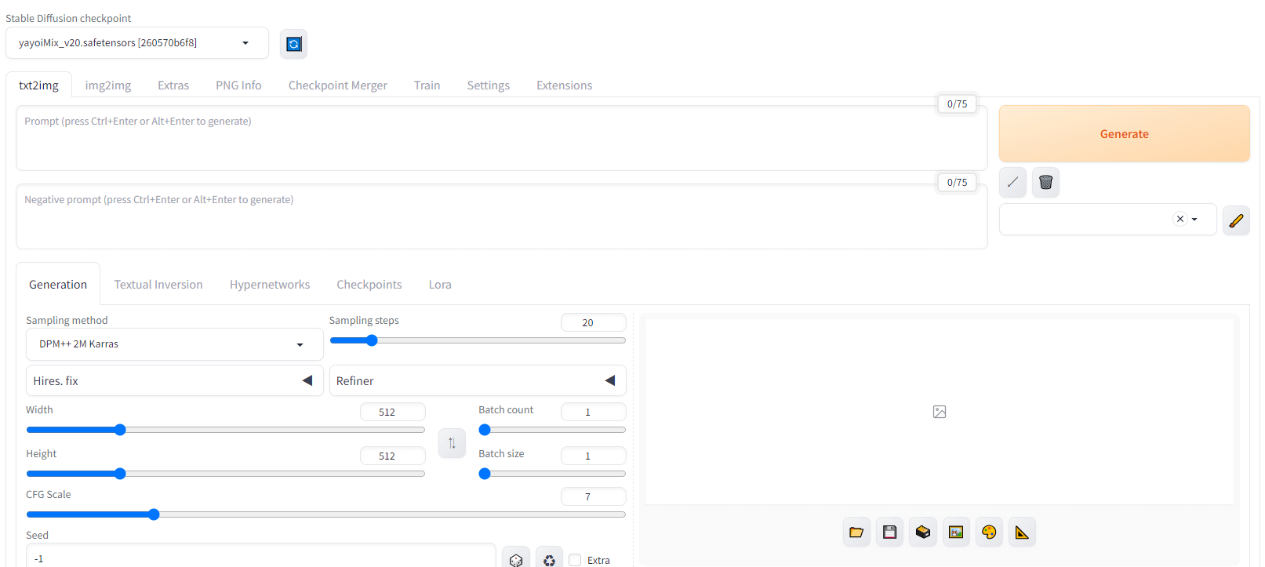
Task: Reuse last seed with recycle icon
Action: 549,559
